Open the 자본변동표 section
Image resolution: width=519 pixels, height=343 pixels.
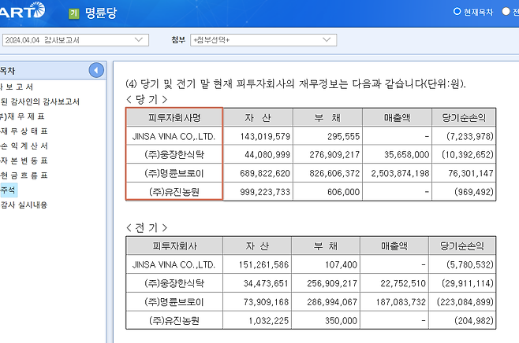pos(24,160)
